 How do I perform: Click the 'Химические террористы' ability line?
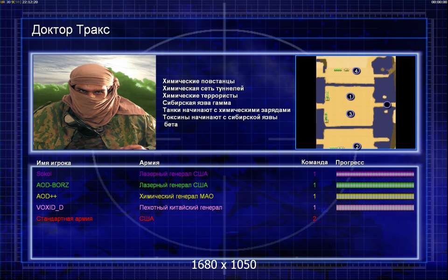[200, 95]
